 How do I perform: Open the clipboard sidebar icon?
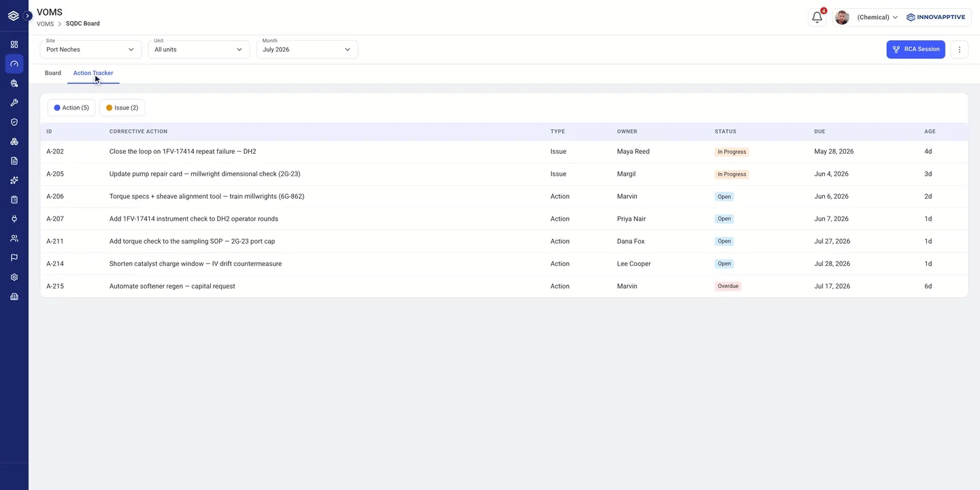pos(14,199)
